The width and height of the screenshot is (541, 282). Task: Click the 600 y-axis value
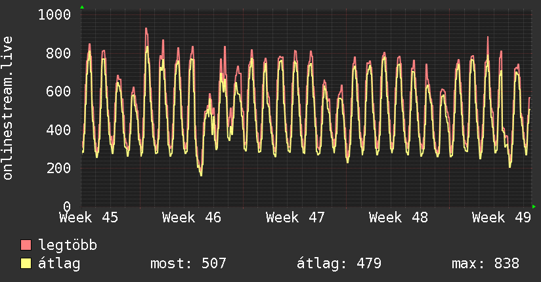click(x=58, y=91)
